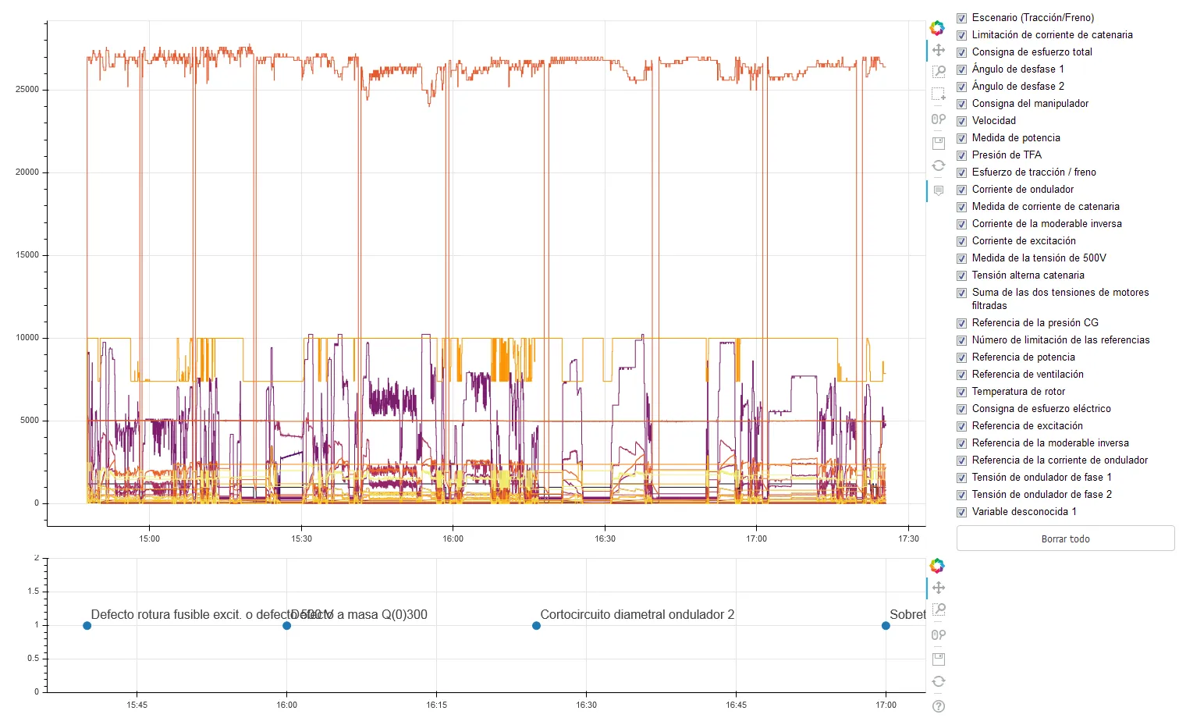
Task: Open Help from the events plot toolbar
Action: (x=939, y=706)
